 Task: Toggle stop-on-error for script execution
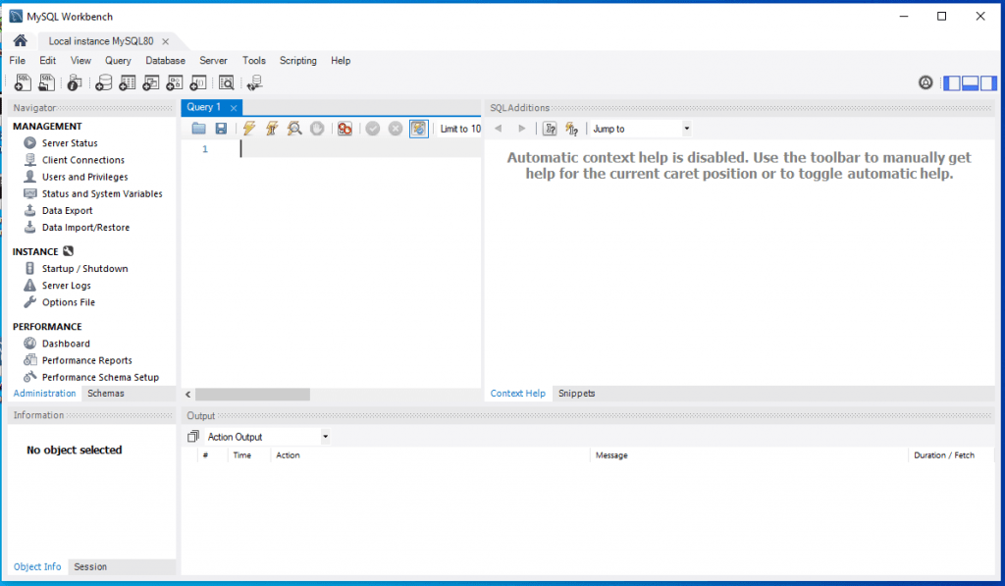click(345, 128)
